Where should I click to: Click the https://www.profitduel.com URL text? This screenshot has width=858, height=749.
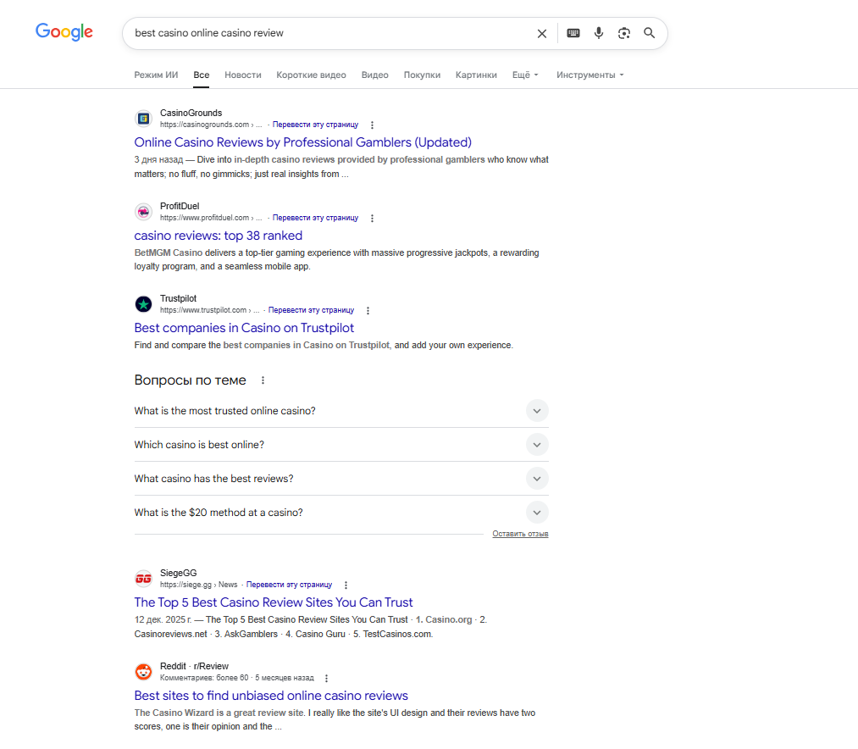pos(205,218)
